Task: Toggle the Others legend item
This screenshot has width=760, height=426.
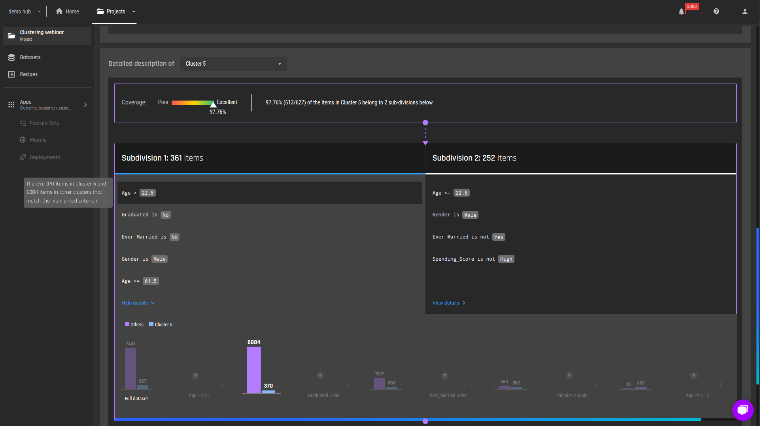Action: coord(134,324)
